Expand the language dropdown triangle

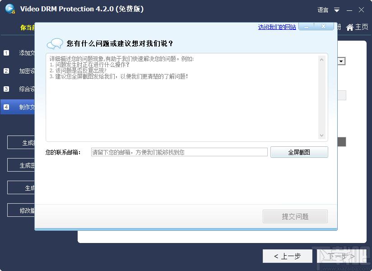click(337, 10)
